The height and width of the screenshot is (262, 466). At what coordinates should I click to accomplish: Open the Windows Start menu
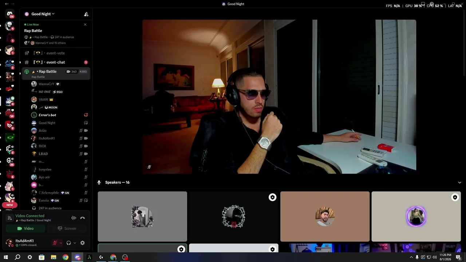pyautogui.click(x=5, y=257)
